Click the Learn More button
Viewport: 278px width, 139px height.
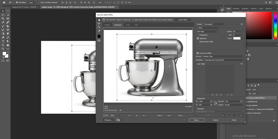point(183,20)
